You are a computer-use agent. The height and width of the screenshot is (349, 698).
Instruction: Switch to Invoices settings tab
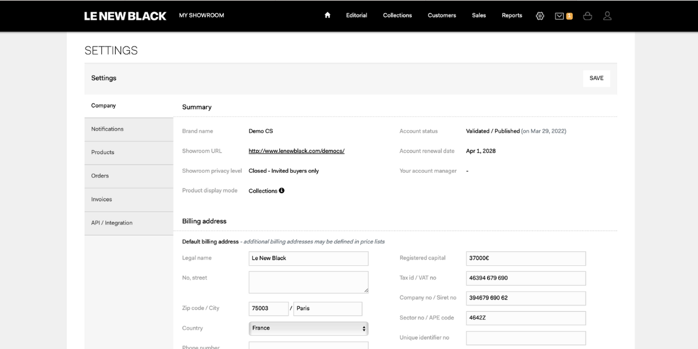[x=129, y=200]
